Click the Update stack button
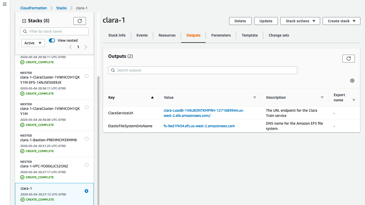 click(x=266, y=21)
